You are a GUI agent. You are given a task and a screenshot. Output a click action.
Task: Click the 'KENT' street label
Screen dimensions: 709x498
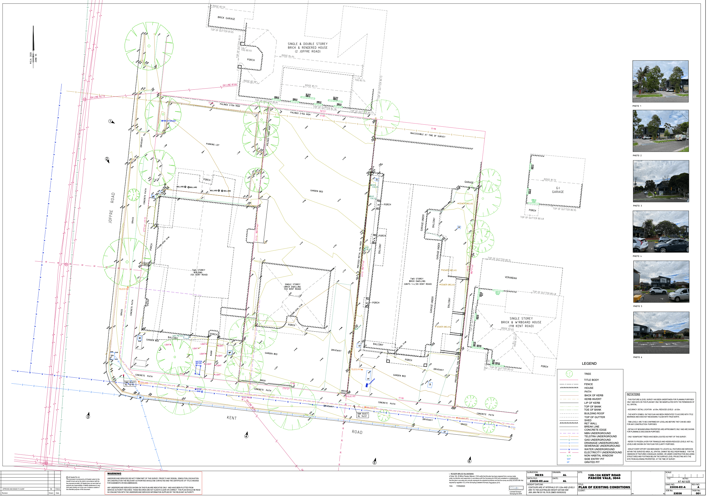click(231, 418)
